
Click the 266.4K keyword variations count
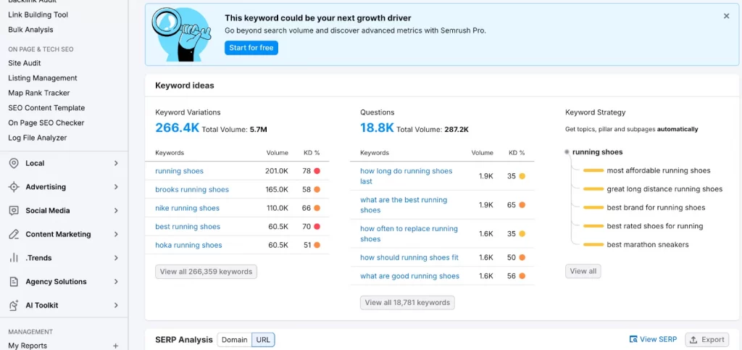tap(177, 128)
